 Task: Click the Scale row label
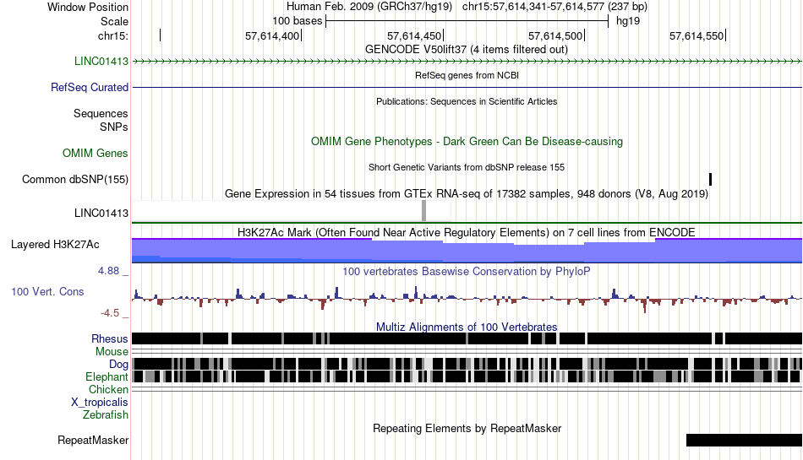(x=114, y=21)
